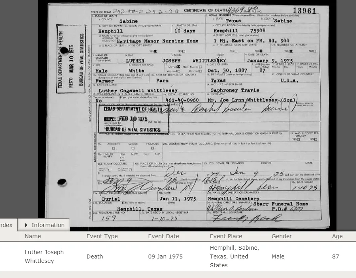
Task: Click the 'FEB 10 1975' received stamp
Action: (133, 119)
